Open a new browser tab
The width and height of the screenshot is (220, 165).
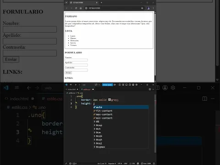coord(101,3)
